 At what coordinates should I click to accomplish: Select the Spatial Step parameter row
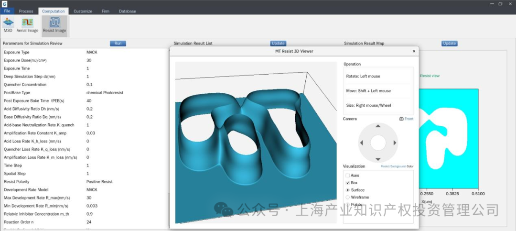(86, 173)
